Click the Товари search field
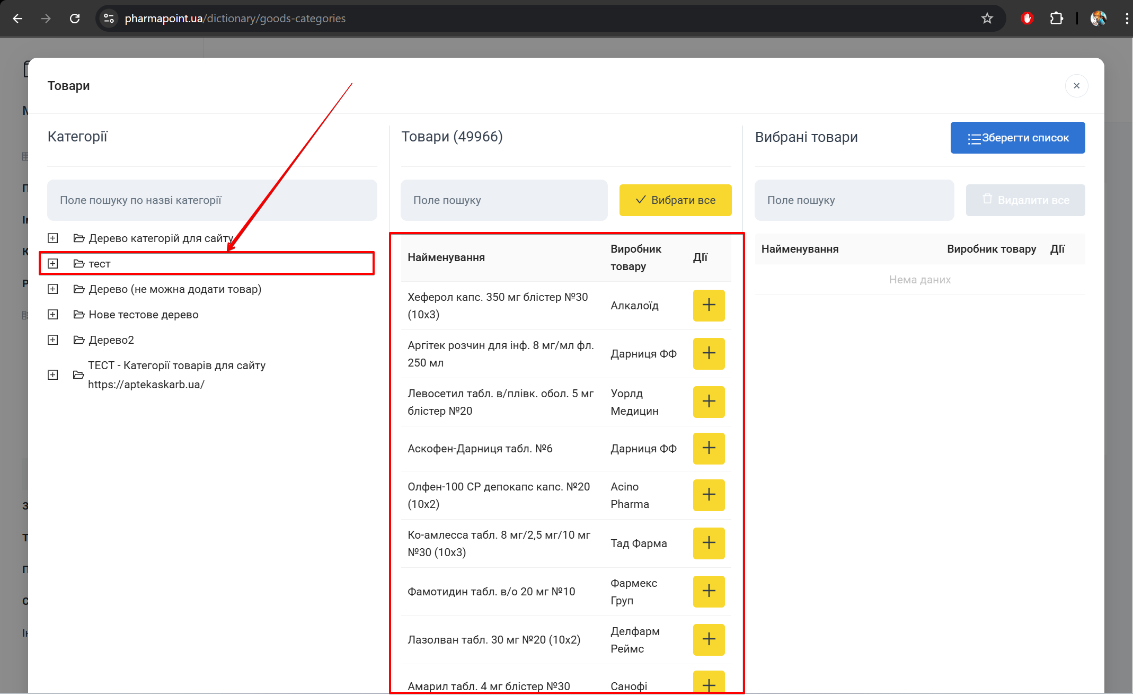 pyautogui.click(x=503, y=200)
